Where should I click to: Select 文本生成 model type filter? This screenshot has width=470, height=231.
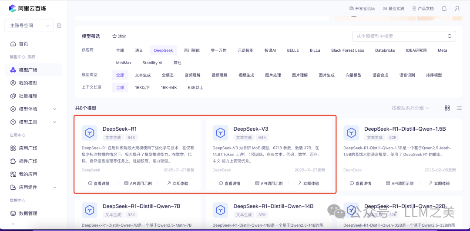(143, 75)
